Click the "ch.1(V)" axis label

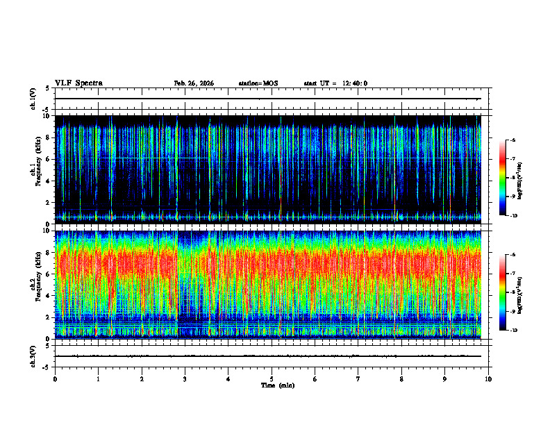pyautogui.click(x=33, y=99)
